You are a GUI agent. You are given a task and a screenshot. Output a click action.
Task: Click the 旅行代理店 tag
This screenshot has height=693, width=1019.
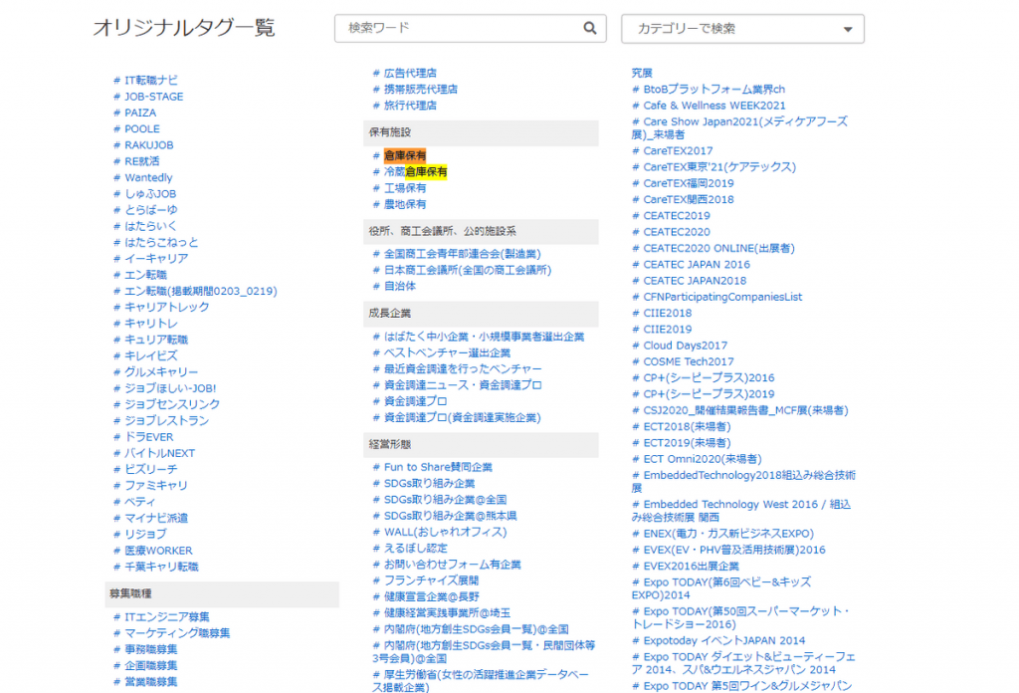(410, 106)
